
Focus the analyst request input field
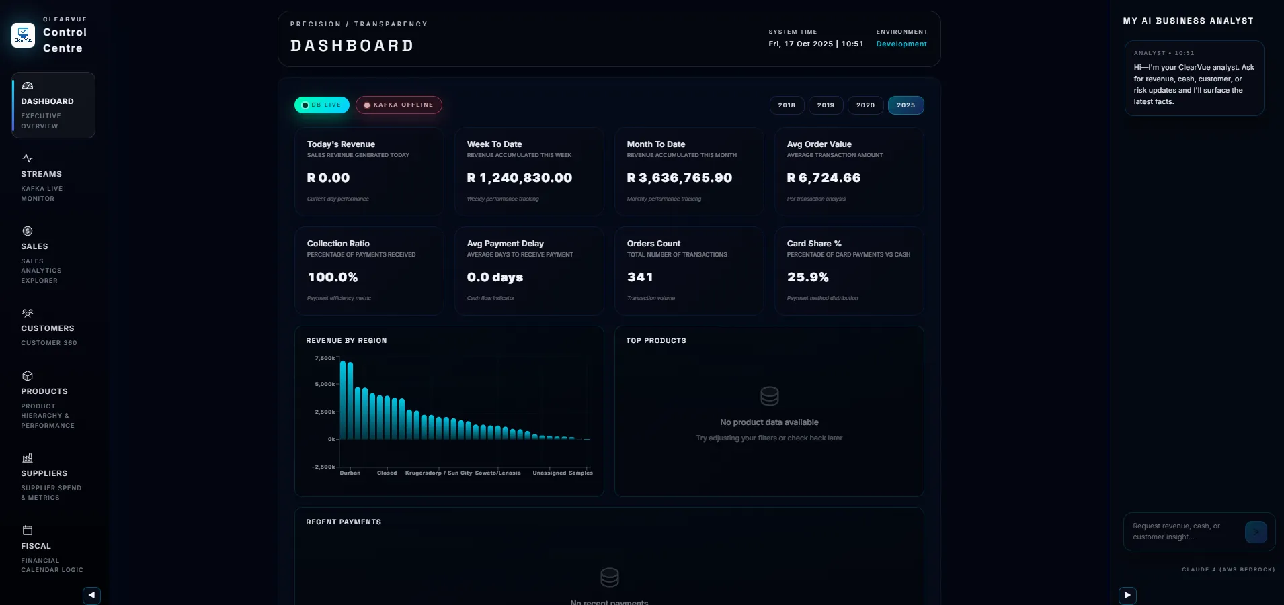(1185, 532)
